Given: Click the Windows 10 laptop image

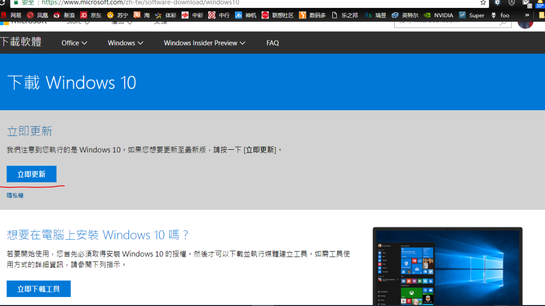Looking at the screenshot, I should coord(447,267).
